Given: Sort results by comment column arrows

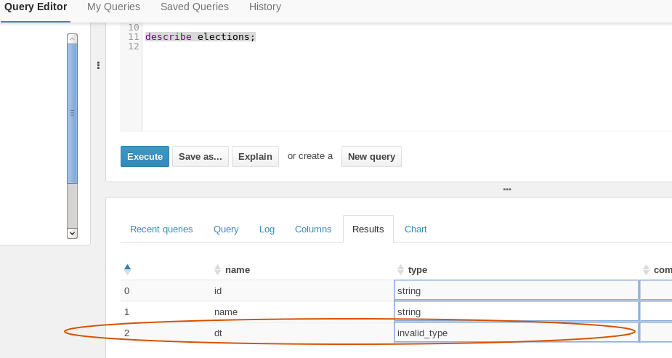Looking at the screenshot, I should [646, 269].
